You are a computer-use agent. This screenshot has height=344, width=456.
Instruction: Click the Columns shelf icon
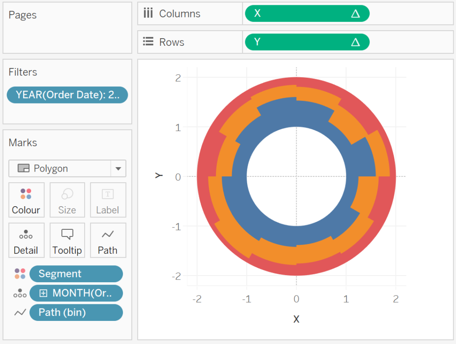(148, 13)
